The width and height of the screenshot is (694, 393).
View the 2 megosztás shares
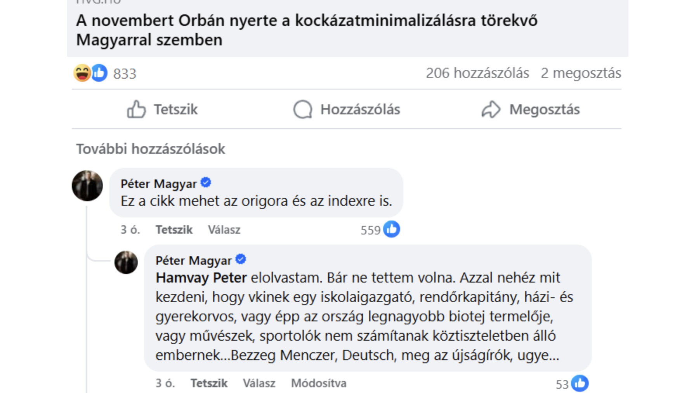tap(581, 73)
